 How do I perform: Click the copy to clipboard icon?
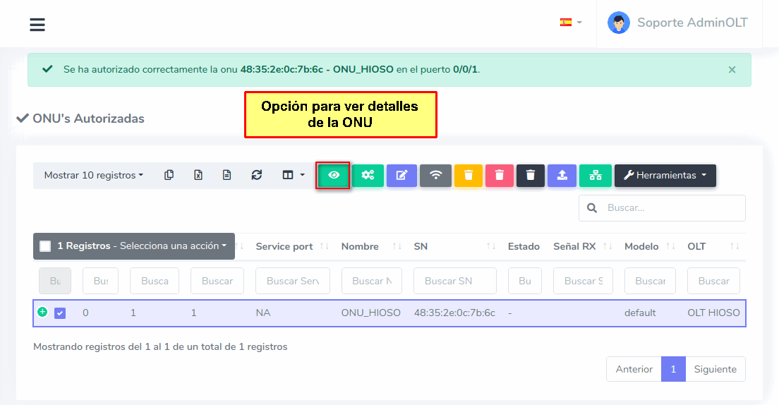[169, 175]
